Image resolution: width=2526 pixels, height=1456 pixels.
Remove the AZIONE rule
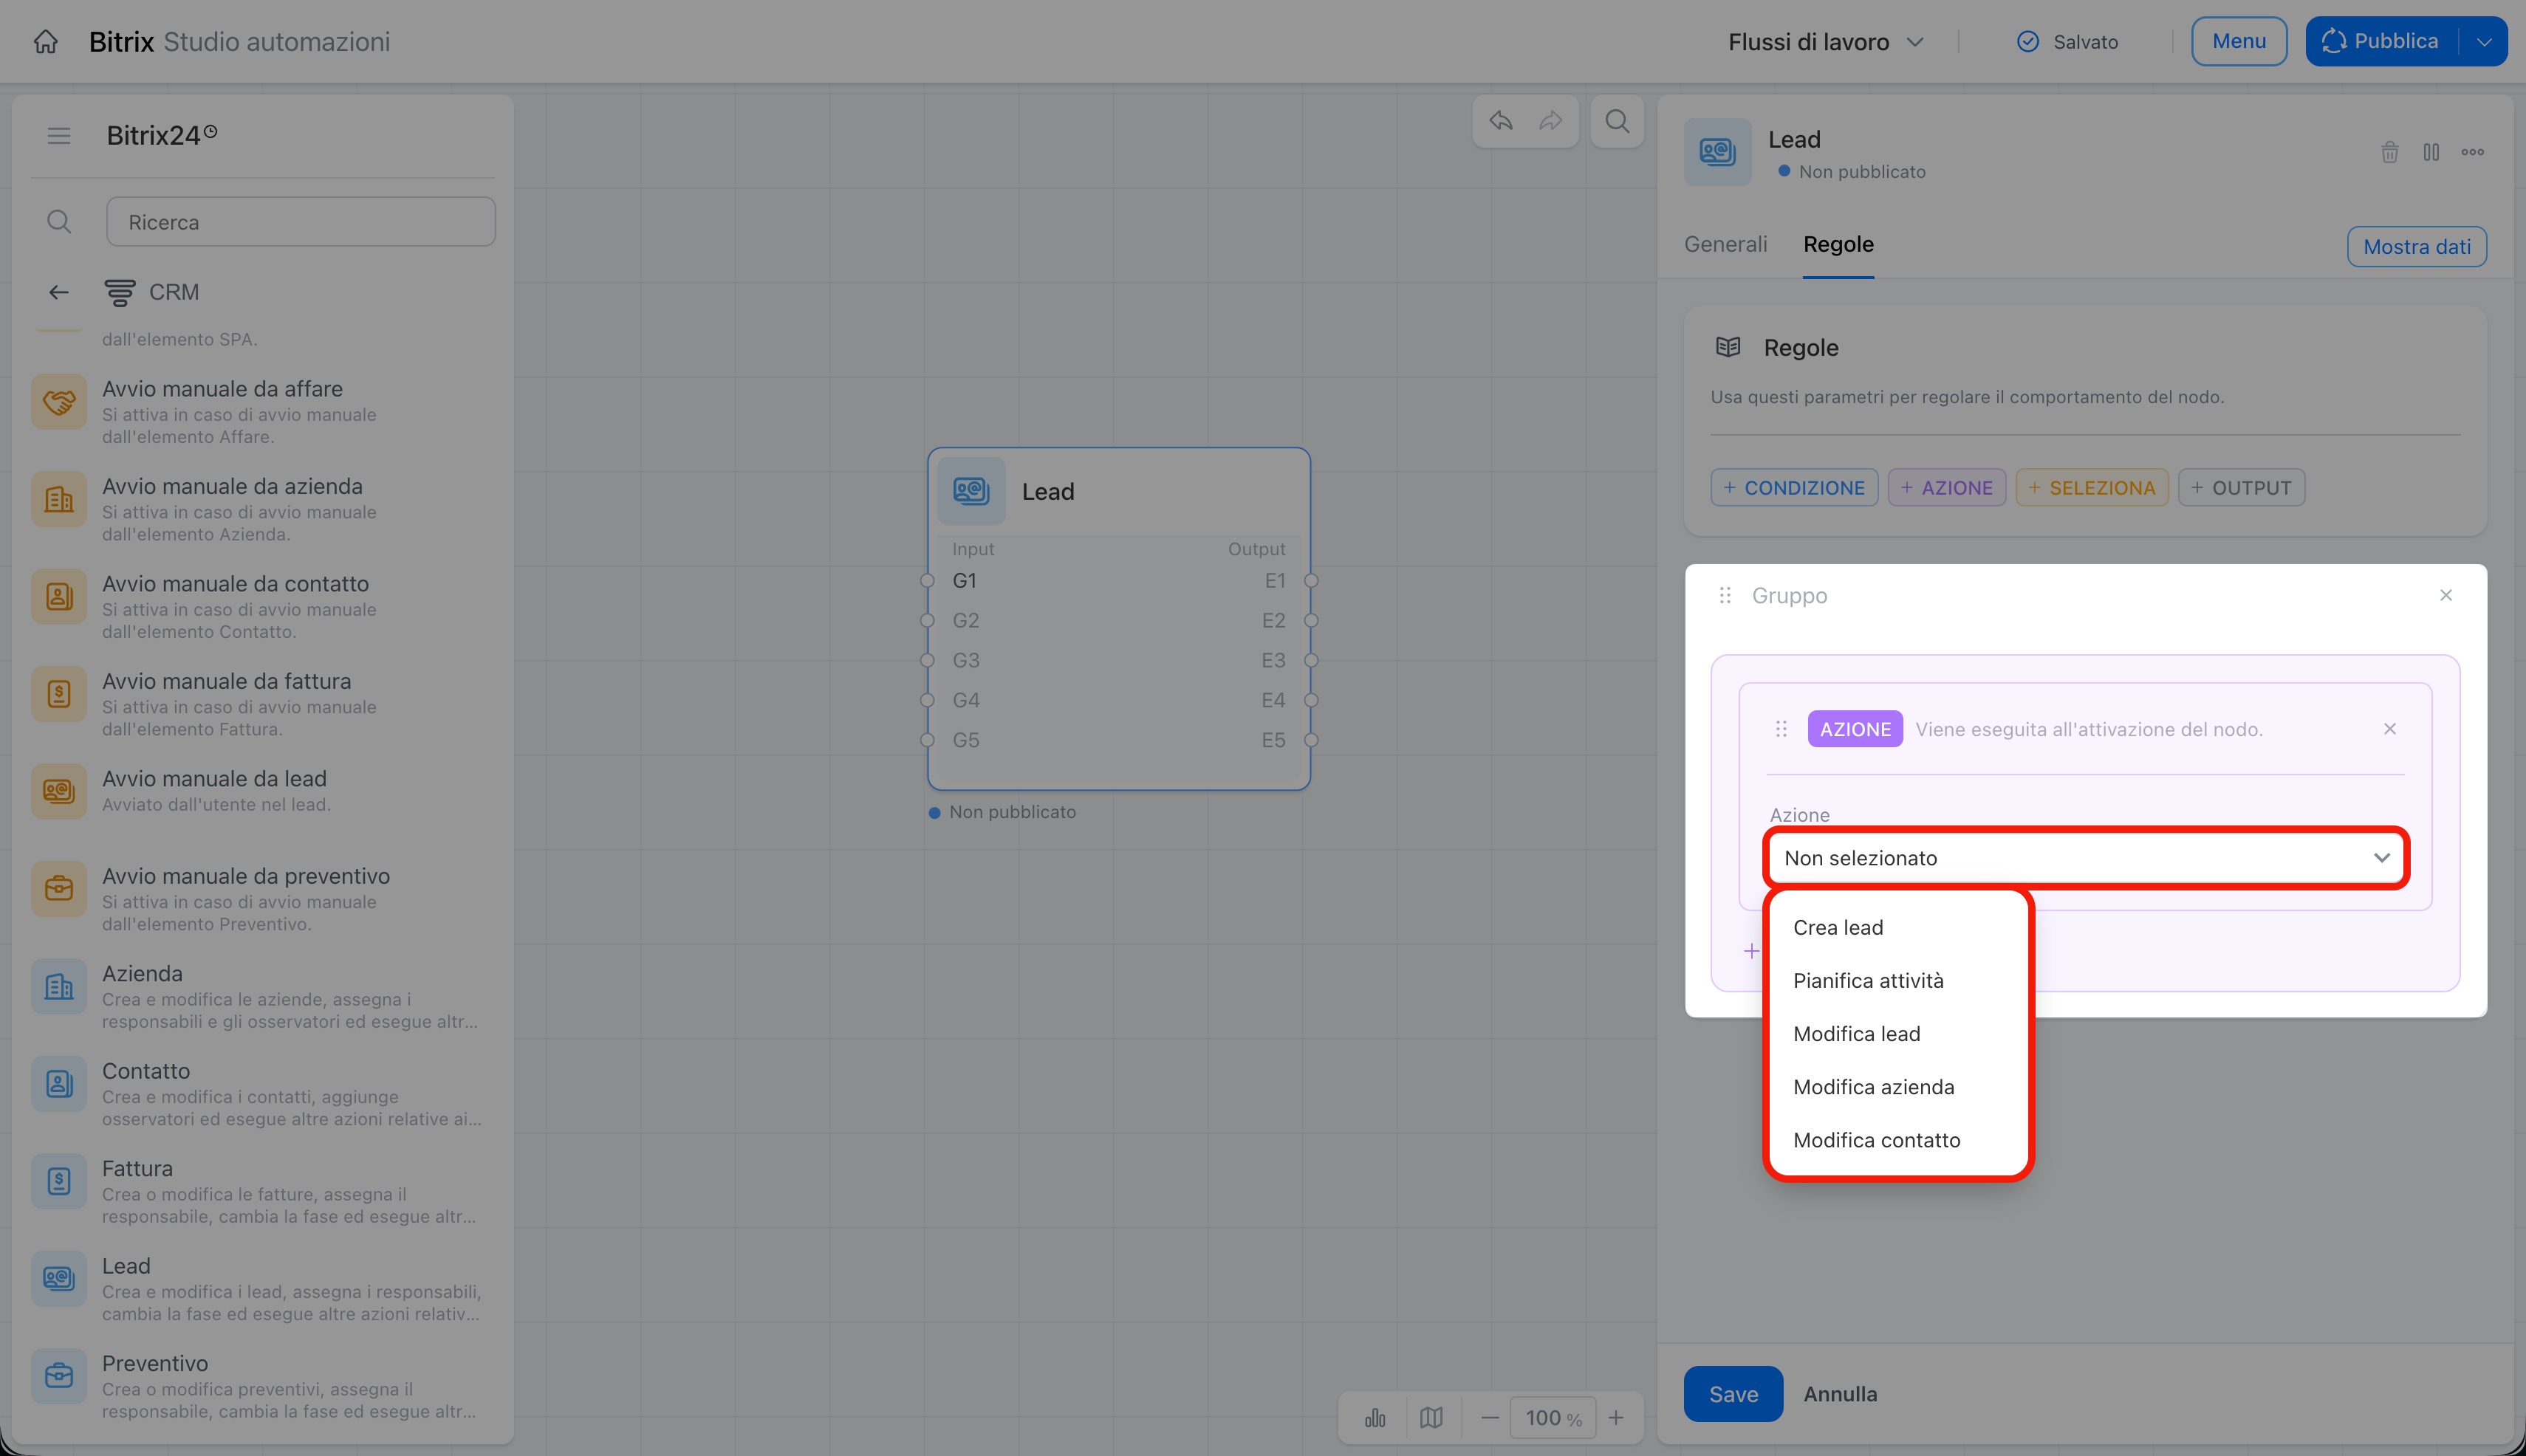(2390, 729)
